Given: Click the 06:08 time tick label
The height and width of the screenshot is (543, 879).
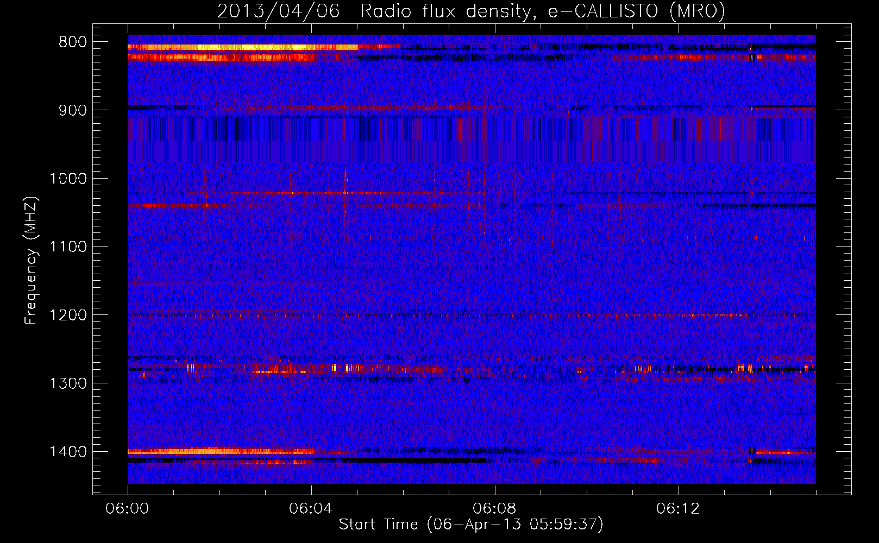Looking at the screenshot, I should tap(494, 509).
